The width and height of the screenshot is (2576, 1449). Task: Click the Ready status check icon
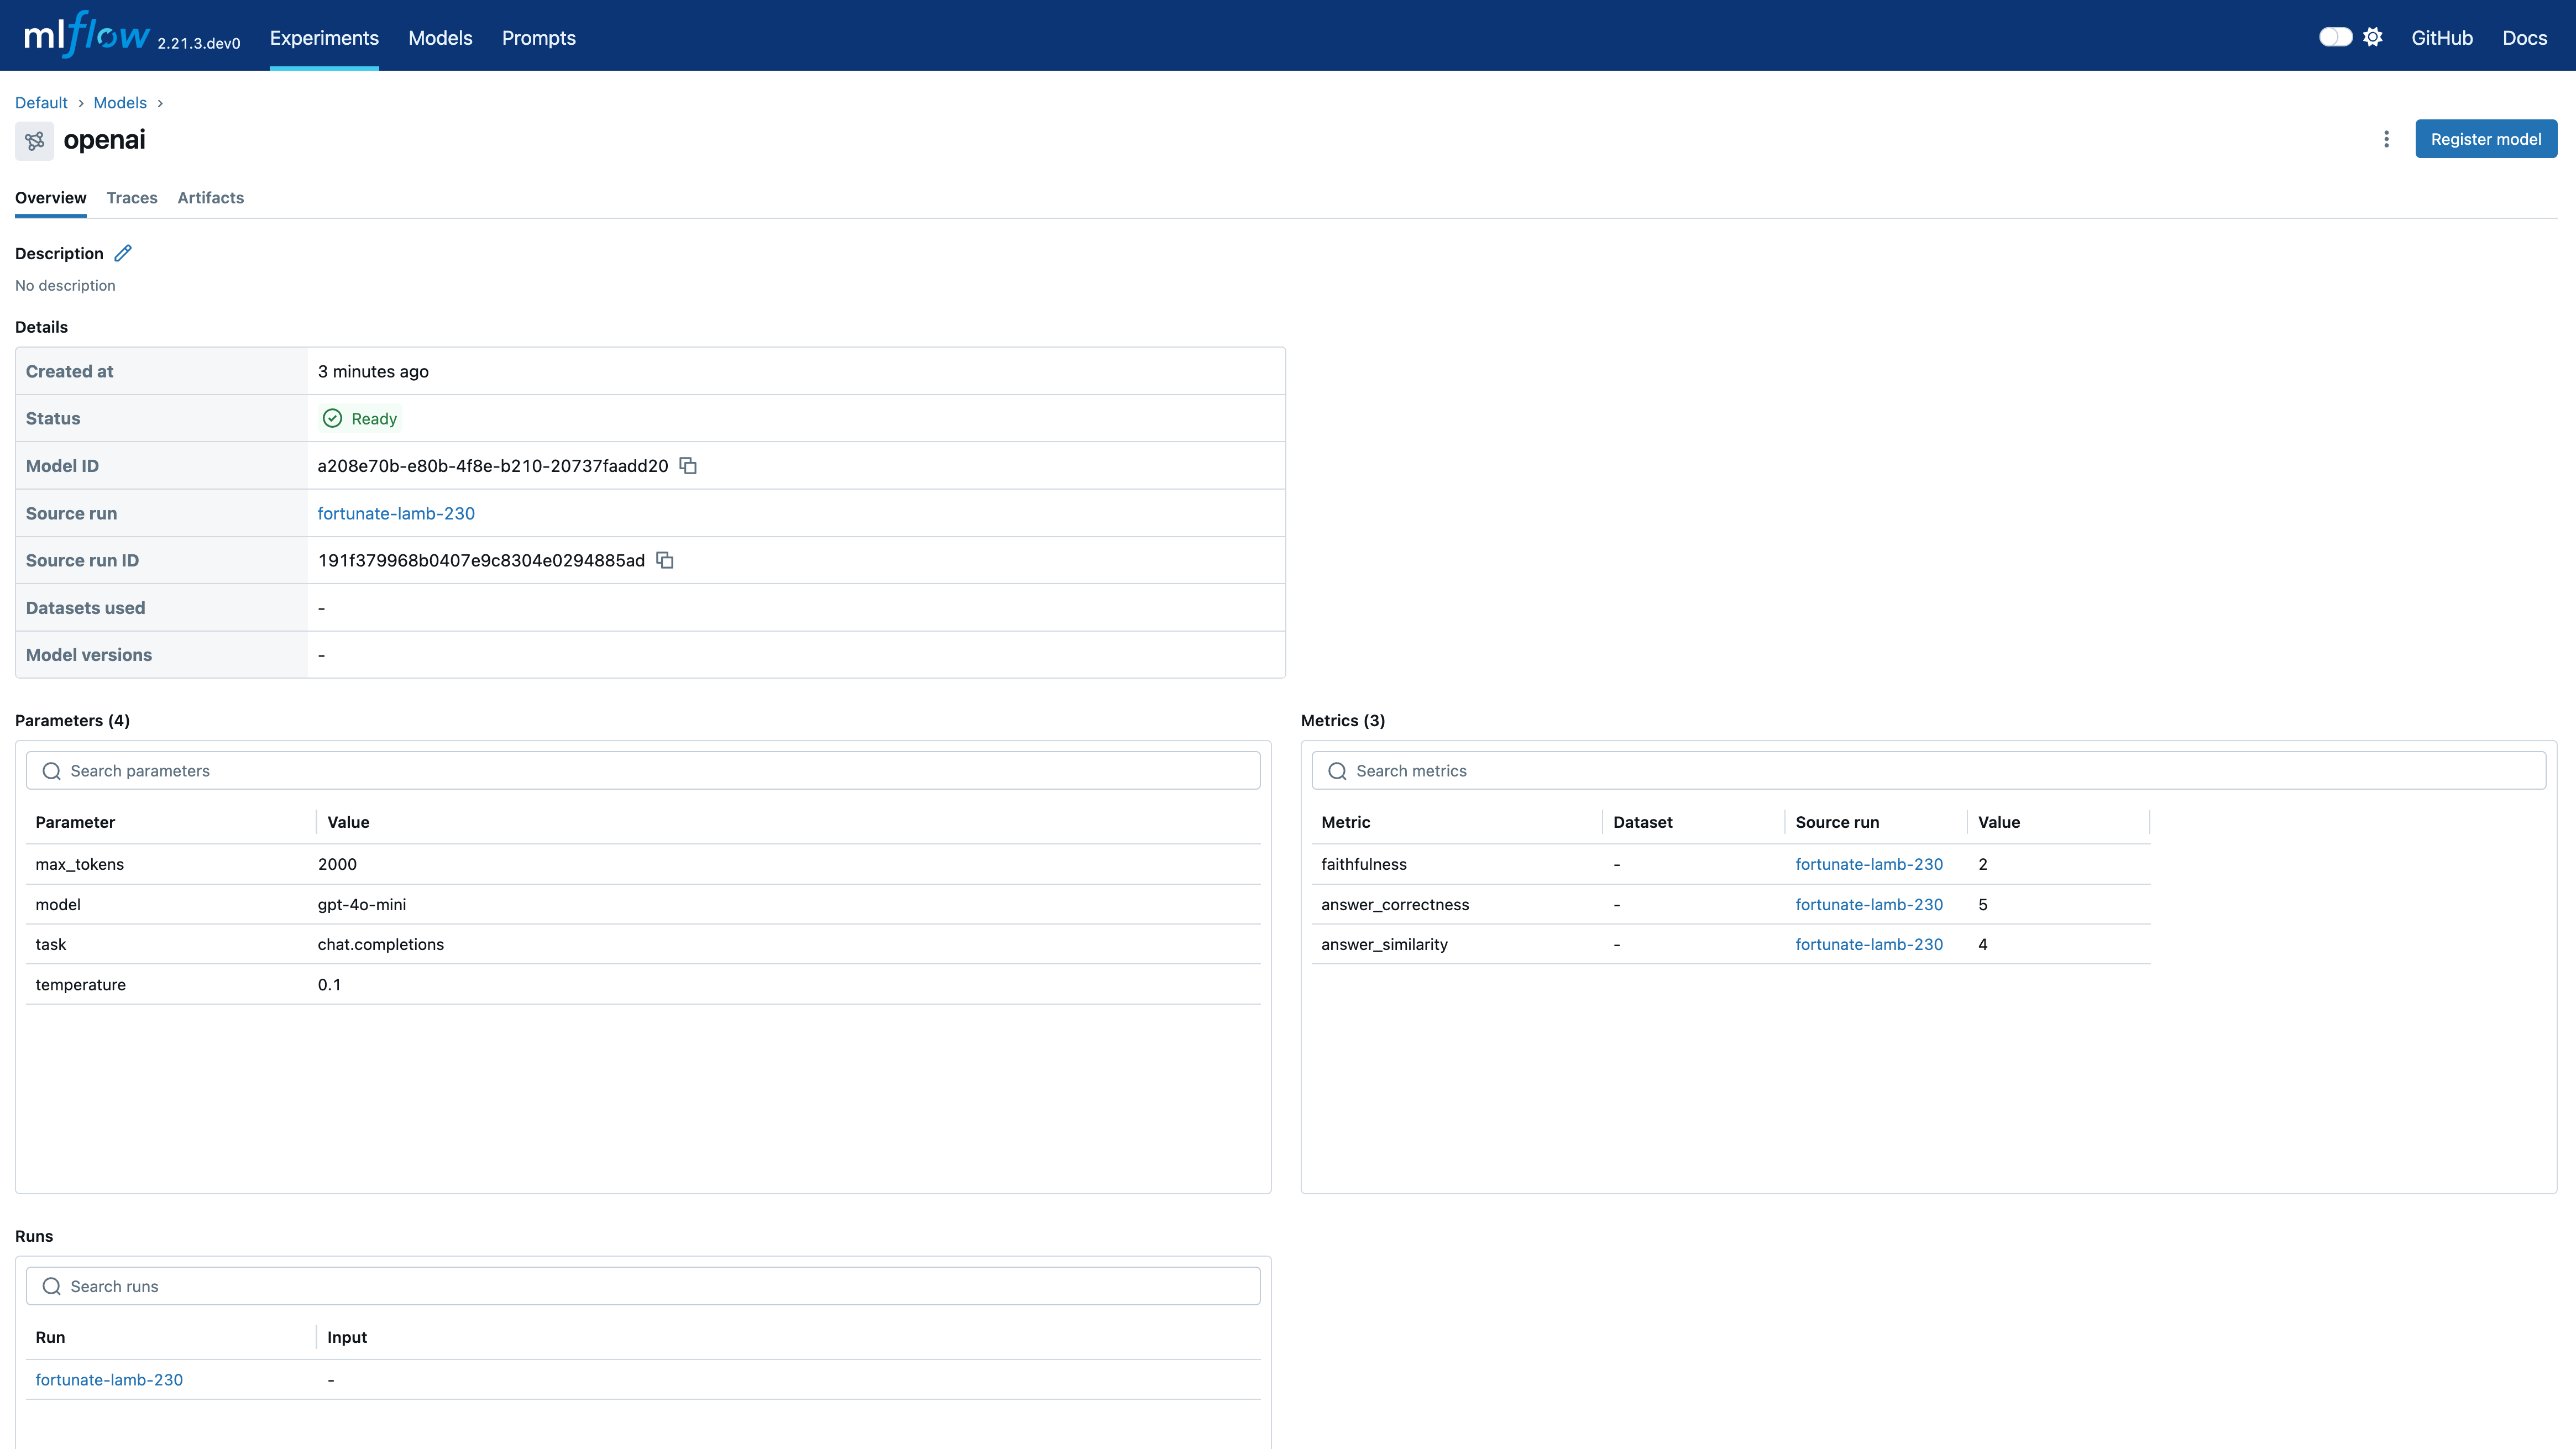pyautogui.click(x=332, y=418)
